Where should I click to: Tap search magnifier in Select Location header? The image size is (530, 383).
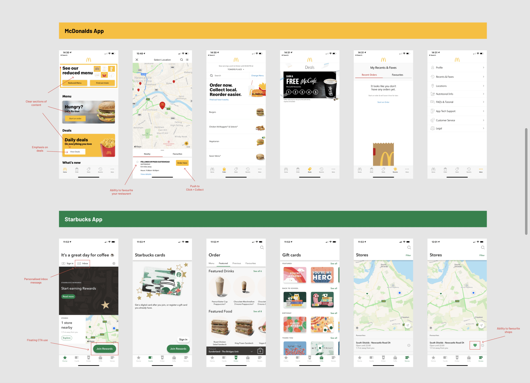tap(181, 60)
